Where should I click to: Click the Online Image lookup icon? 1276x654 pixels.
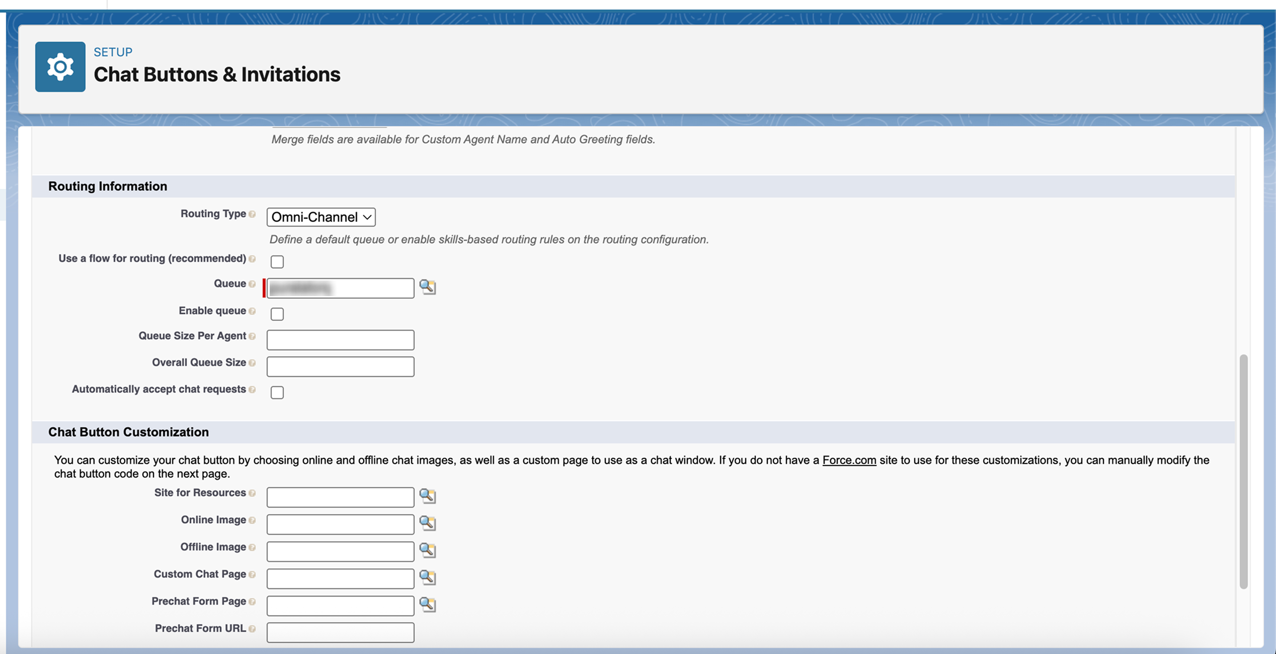pos(427,523)
